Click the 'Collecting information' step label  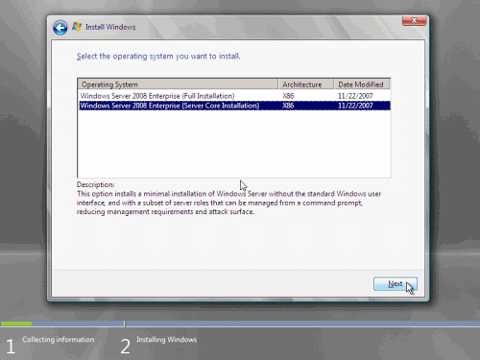coord(59,340)
